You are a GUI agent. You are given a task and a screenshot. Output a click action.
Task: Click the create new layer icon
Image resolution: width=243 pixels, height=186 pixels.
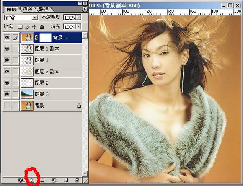coord(66,180)
